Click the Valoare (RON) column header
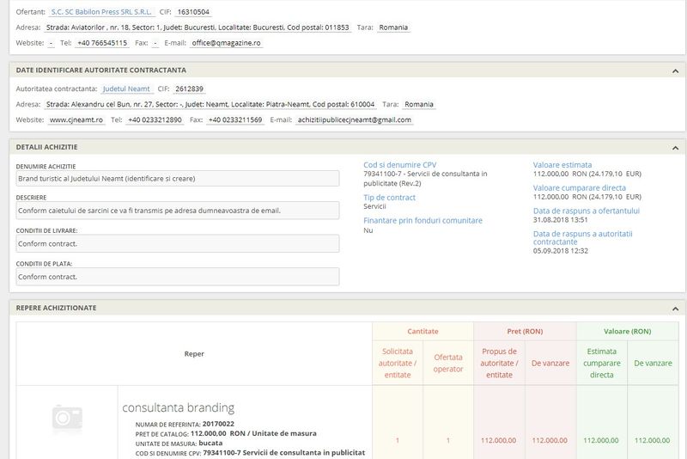Screen dimensions: 687x459 pos(628,331)
